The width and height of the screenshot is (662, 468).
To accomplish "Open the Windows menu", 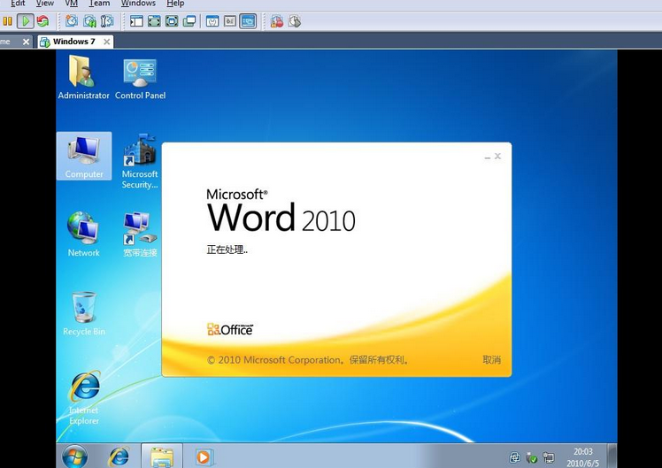I will point(138,4).
